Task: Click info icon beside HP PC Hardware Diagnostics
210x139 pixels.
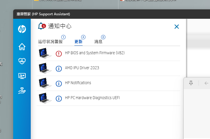Action: 59,98
